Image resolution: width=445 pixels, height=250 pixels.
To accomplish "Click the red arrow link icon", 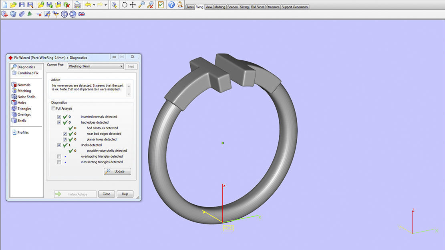I will (x=81, y=14).
